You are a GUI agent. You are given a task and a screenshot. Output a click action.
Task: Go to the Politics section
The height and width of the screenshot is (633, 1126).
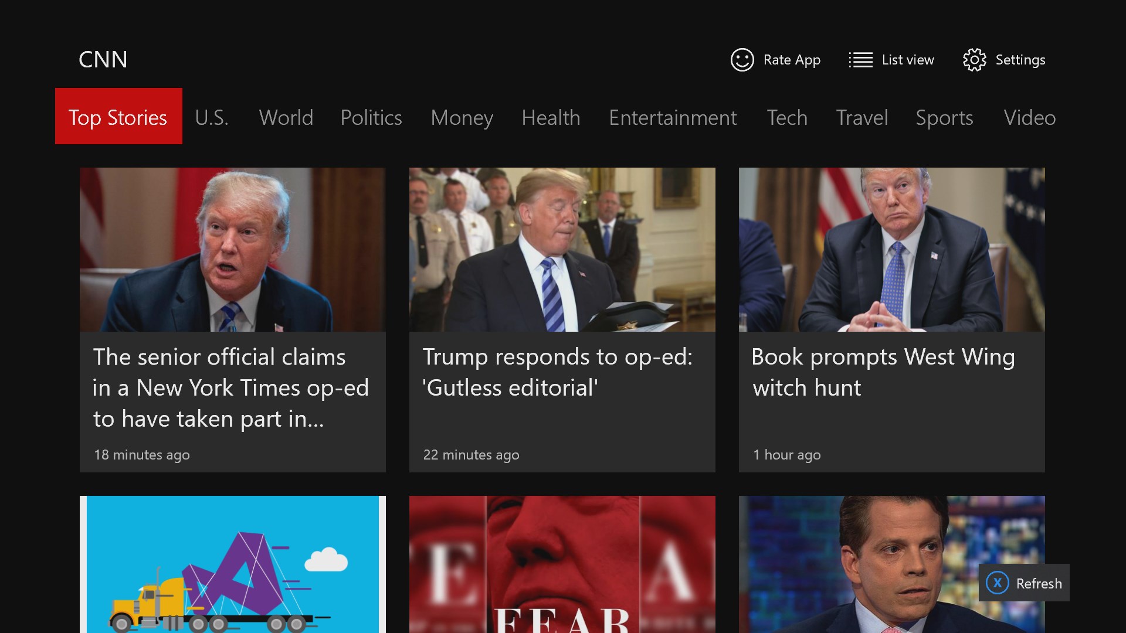point(371,118)
